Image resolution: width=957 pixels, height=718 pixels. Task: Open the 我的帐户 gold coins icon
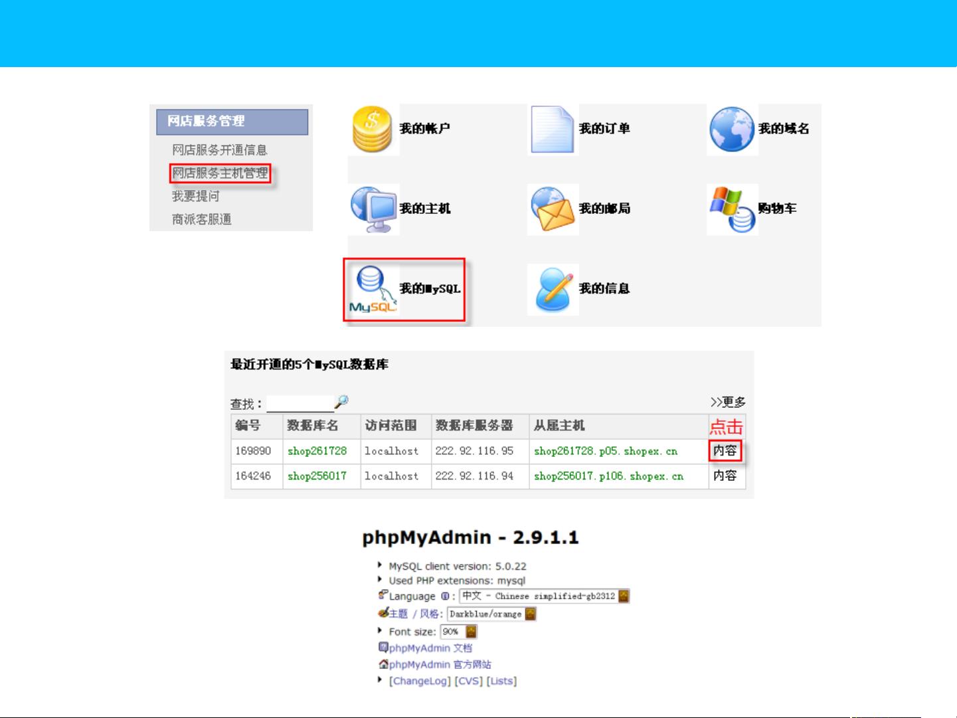tap(373, 130)
